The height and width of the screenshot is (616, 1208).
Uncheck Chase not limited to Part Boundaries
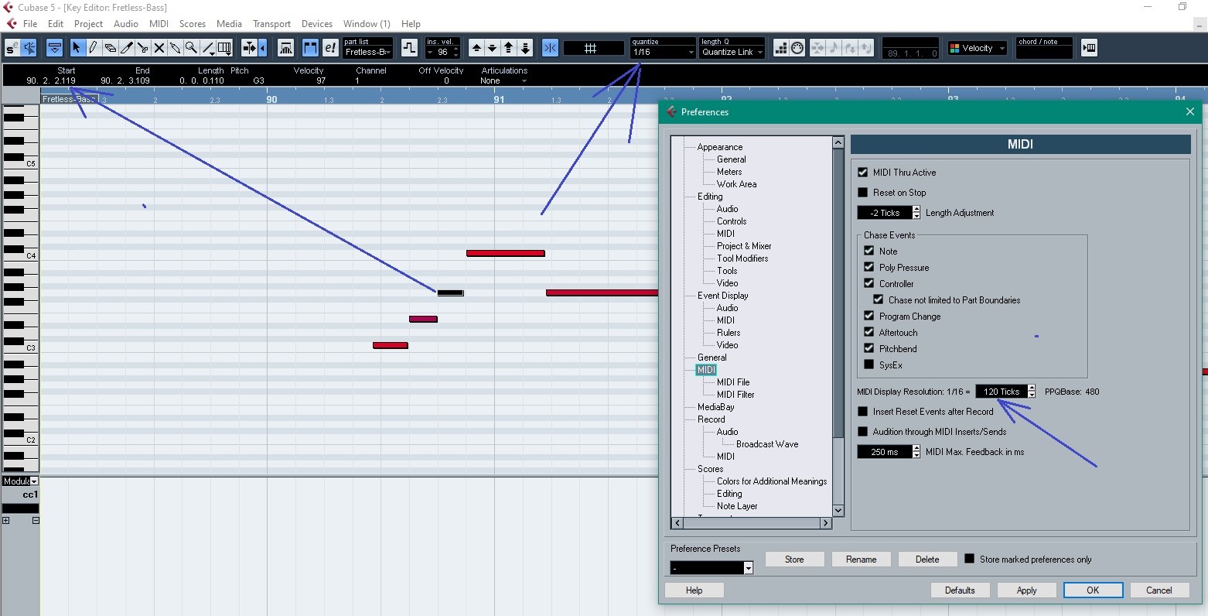point(879,299)
